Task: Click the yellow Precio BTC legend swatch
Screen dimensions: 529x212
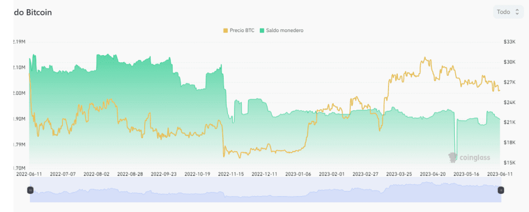Action: coord(225,30)
